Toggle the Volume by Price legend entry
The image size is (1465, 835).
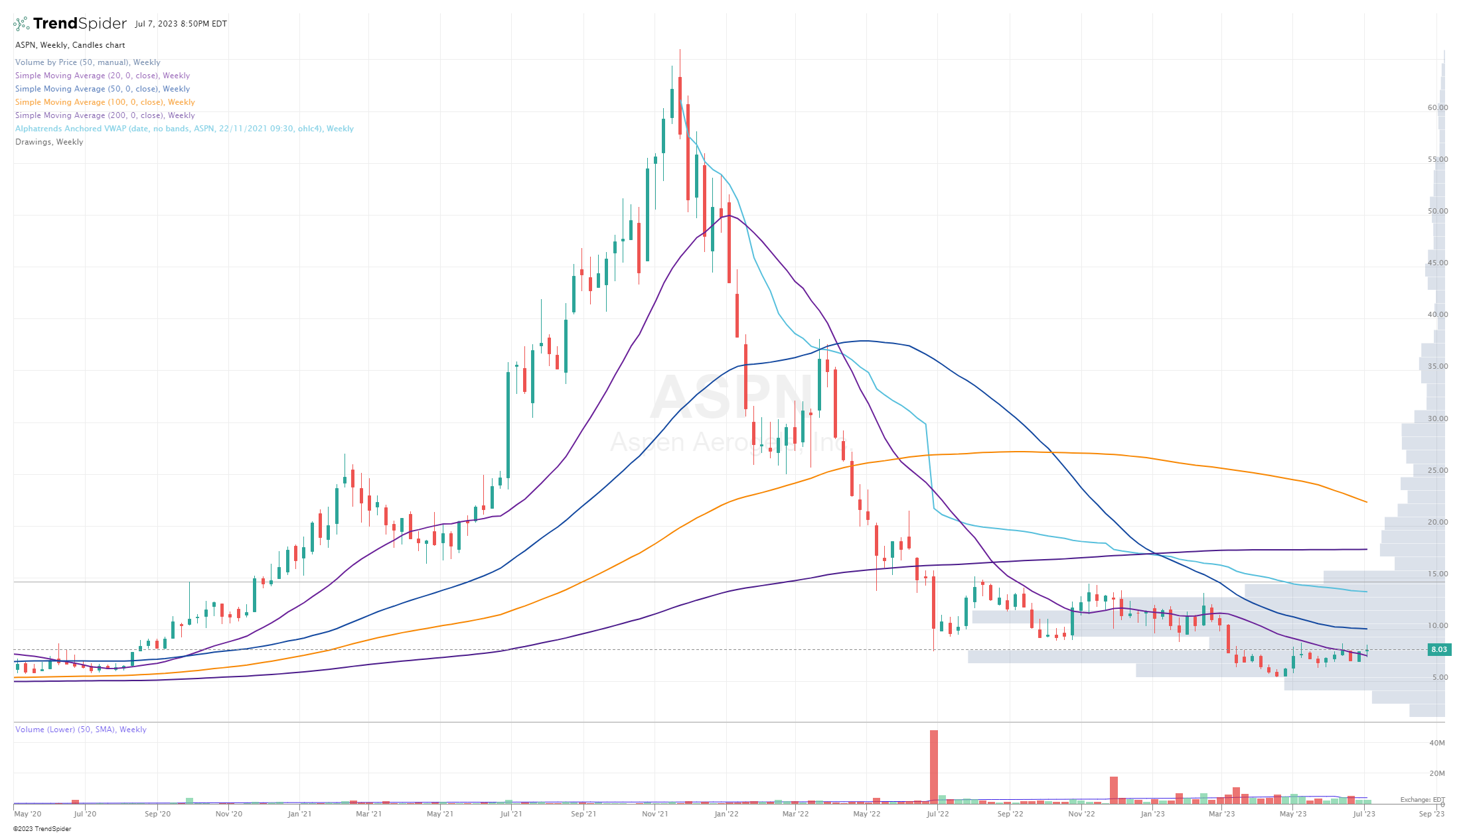(88, 62)
